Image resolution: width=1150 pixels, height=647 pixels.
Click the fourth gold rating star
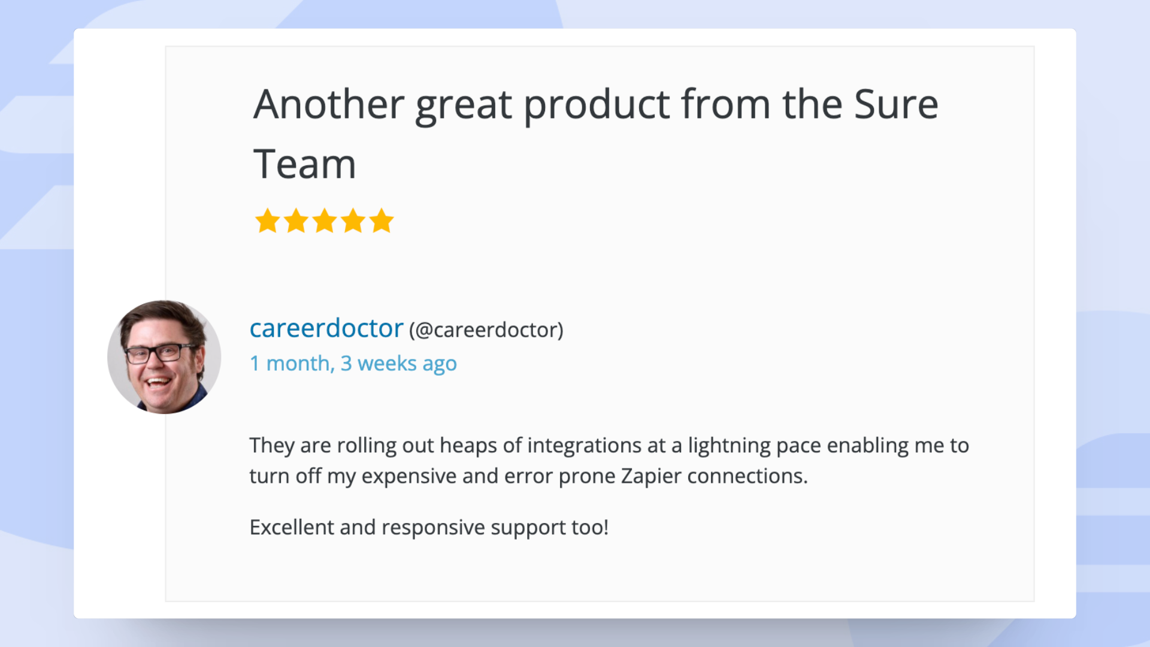tap(353, 221)
